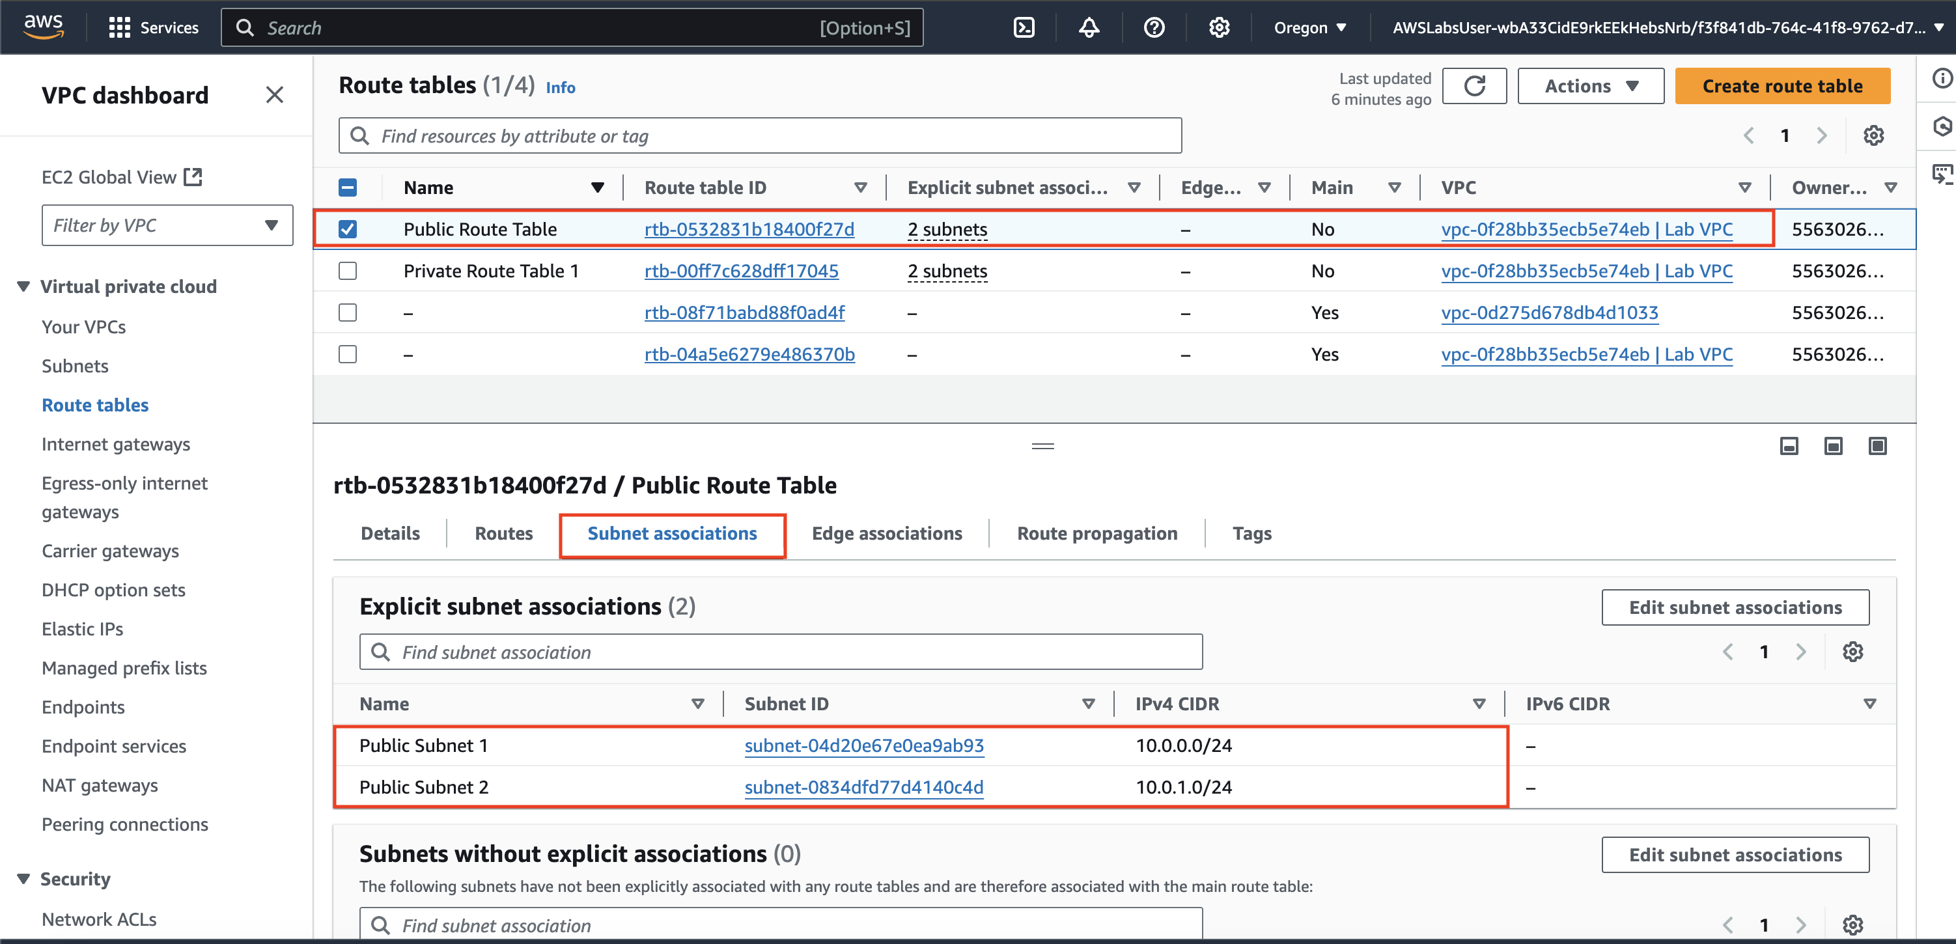Click Create route table button

pos(1782,86)
